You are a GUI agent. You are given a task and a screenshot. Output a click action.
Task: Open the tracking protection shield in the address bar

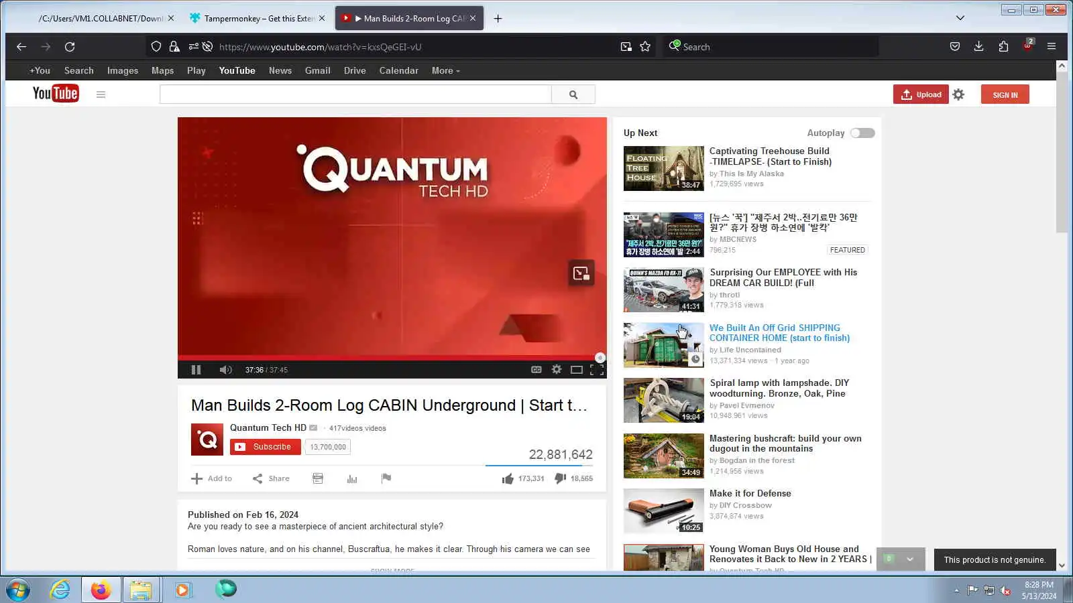coord(156,47)
